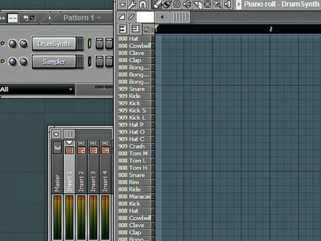Screen dimensions: 321x241
Task: Click the piano roll horizontal scrollbar thumb
Action: pyautogui.click(x=180, y=17)
